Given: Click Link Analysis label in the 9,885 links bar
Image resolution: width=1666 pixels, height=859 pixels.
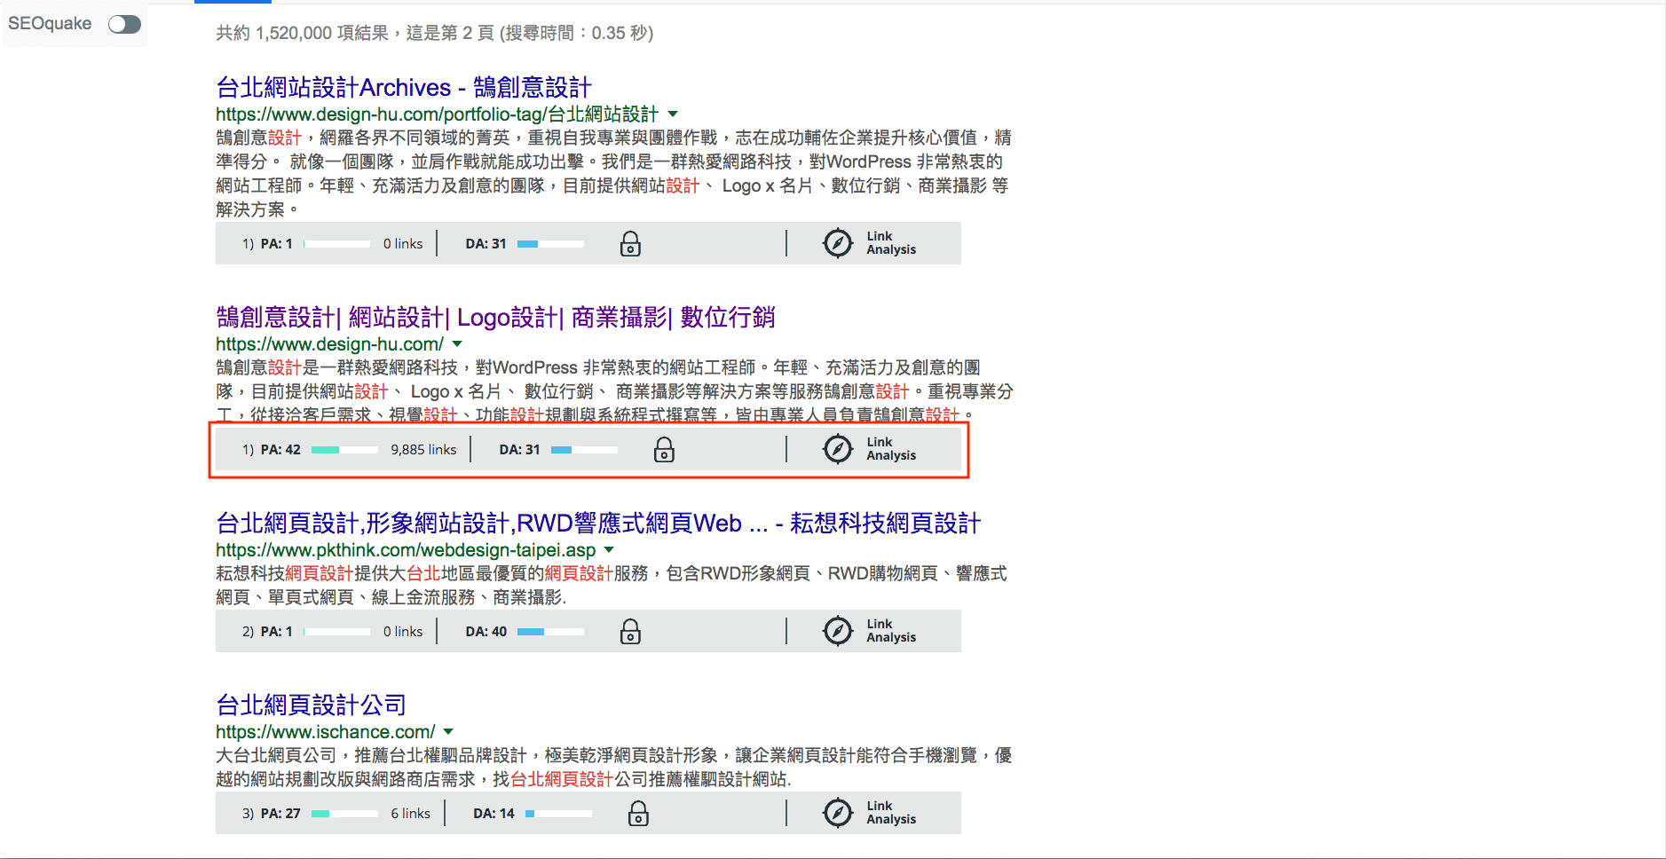Looking at the screenshot, I should click(x=891, y=449).
